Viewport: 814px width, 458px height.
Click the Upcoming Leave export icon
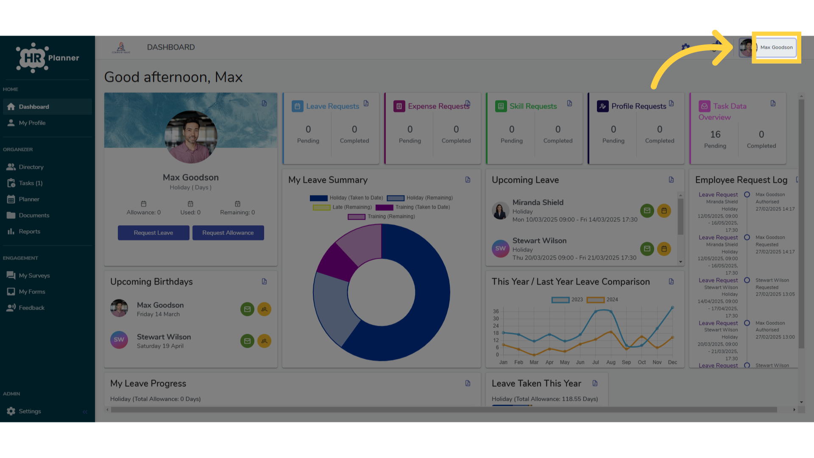tap(672, 180)
